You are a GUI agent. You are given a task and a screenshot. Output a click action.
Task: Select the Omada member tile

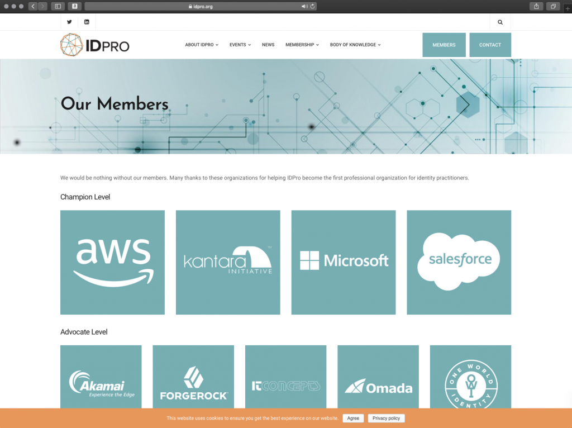(378, 377)
